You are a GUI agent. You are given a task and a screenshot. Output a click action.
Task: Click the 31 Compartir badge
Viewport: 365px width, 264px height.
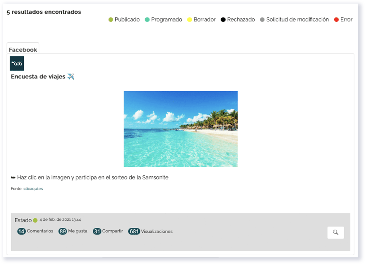click(97, 231)
